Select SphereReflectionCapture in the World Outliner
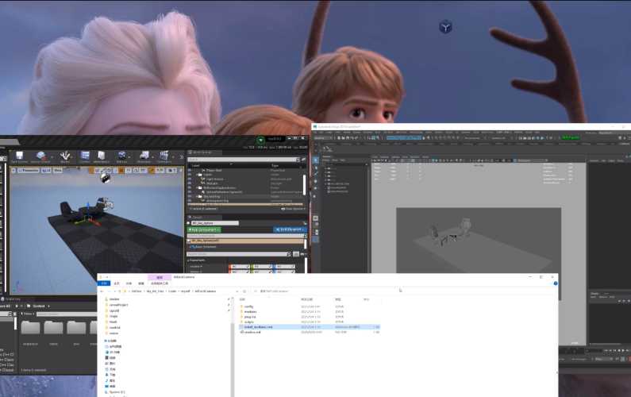The image size is (631, 397). click(224, 192)
